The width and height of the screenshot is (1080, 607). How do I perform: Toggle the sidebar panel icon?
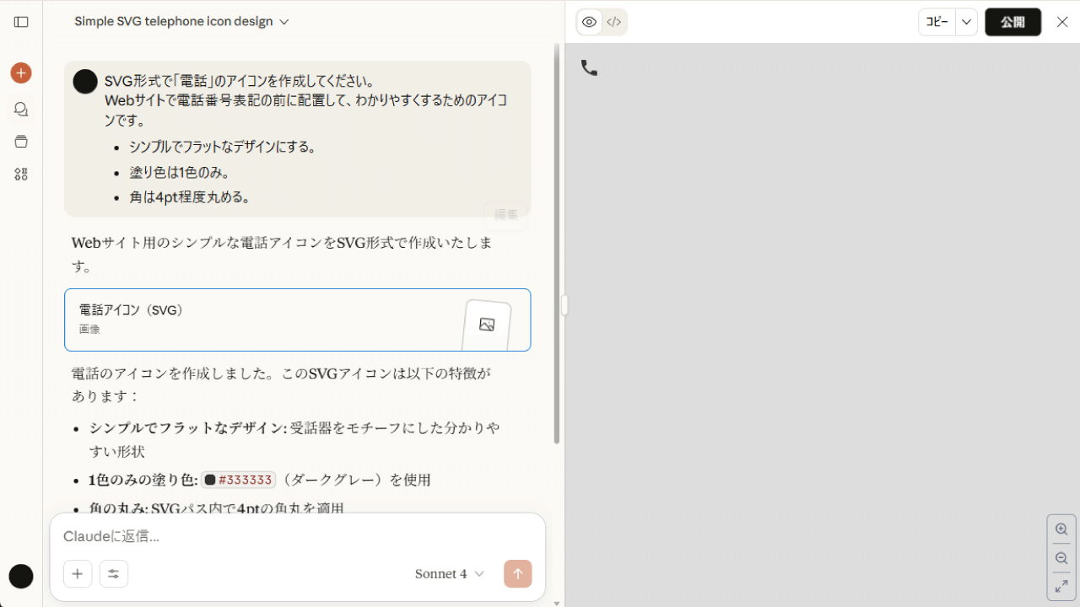coord(21,22)
